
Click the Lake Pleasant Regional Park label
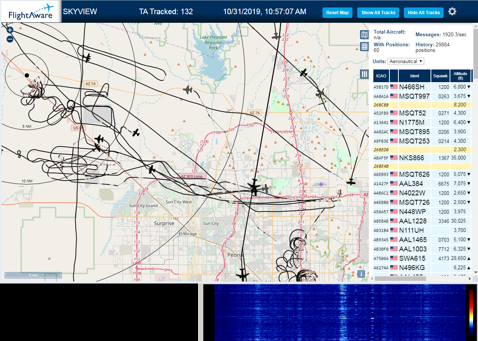pyautogui.click(x=213, y=43)
